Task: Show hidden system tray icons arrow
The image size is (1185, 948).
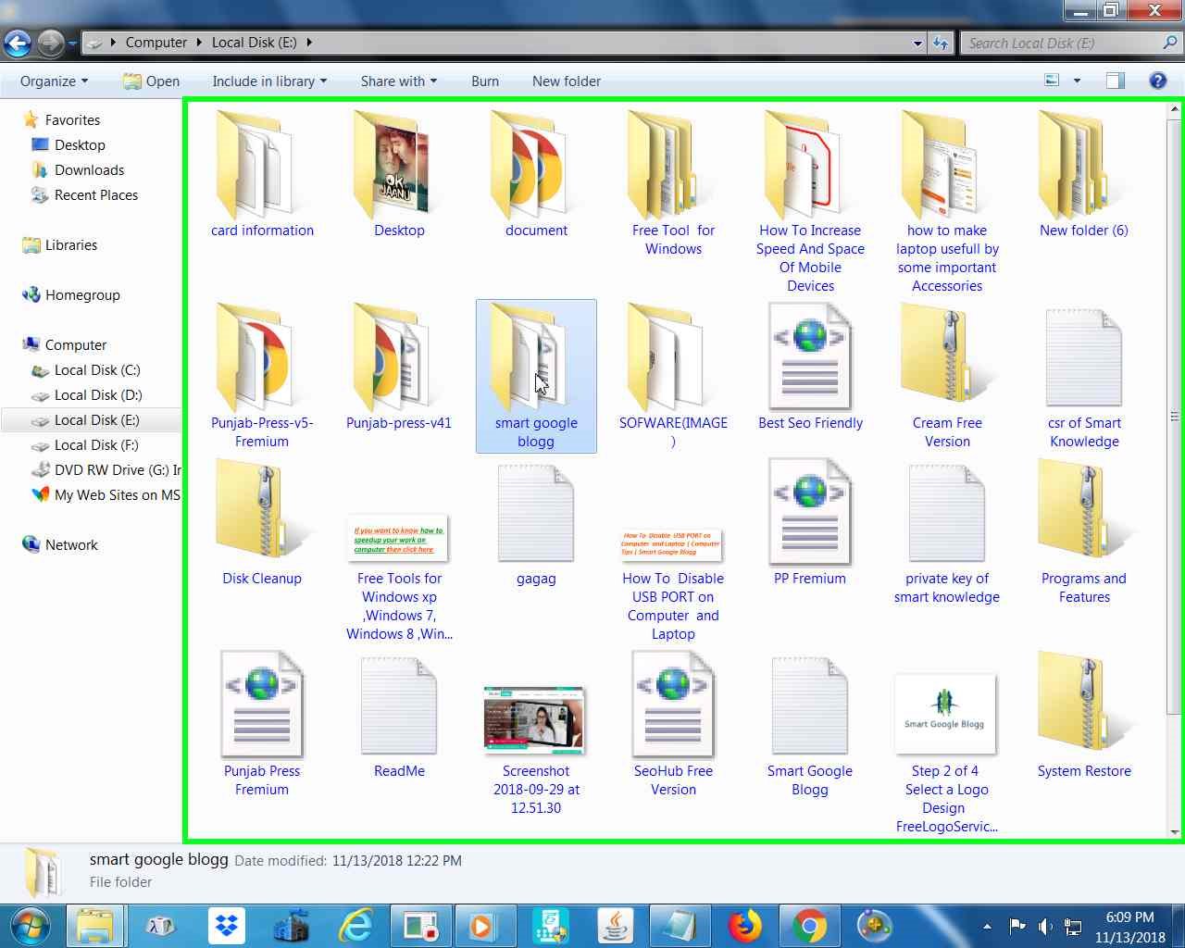Action: 987,926
